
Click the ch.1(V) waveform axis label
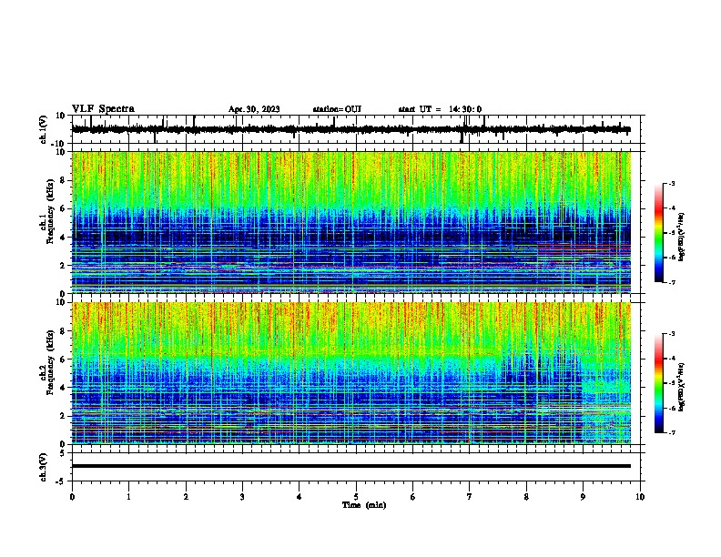pyautogui.click(x=44, y=129)
